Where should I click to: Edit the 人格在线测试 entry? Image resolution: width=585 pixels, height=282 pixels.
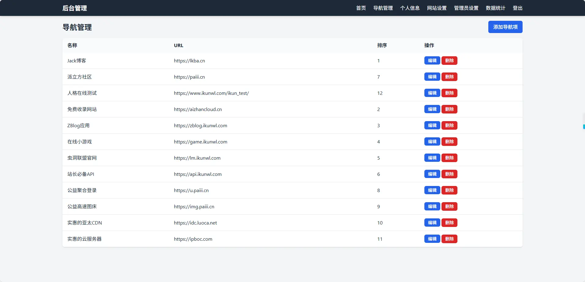(432, 93)
